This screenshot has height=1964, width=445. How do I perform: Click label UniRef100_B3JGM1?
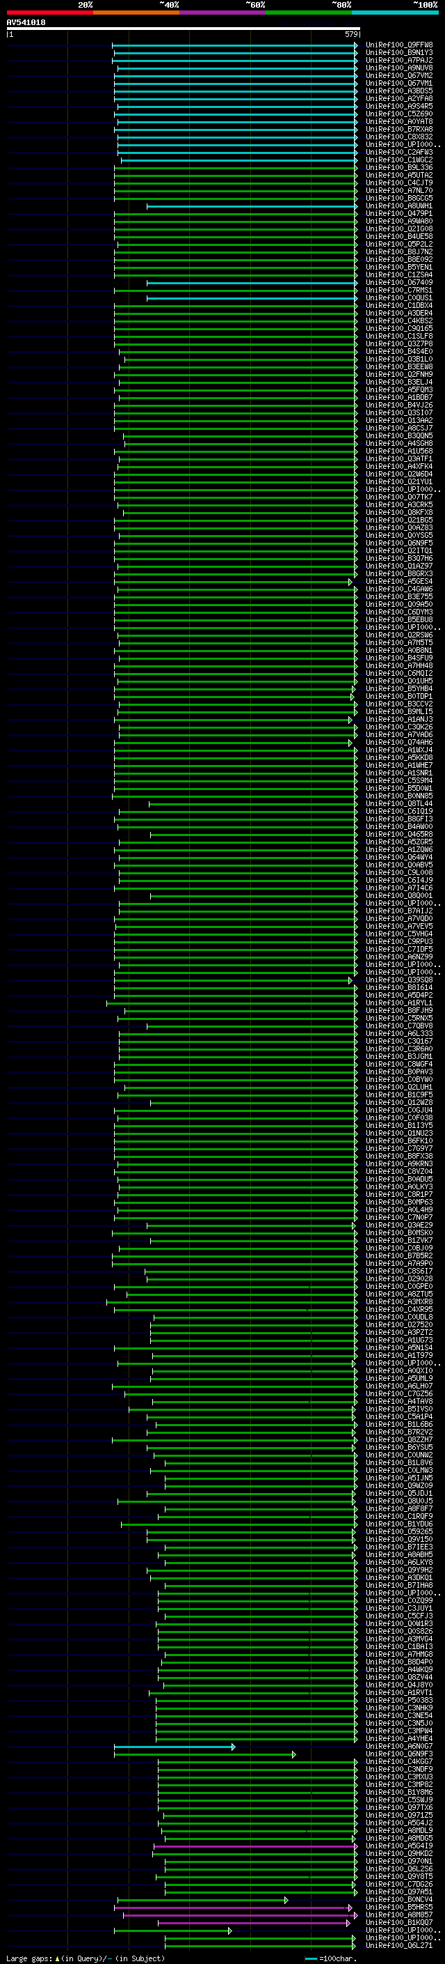[x=399, y=1057]
